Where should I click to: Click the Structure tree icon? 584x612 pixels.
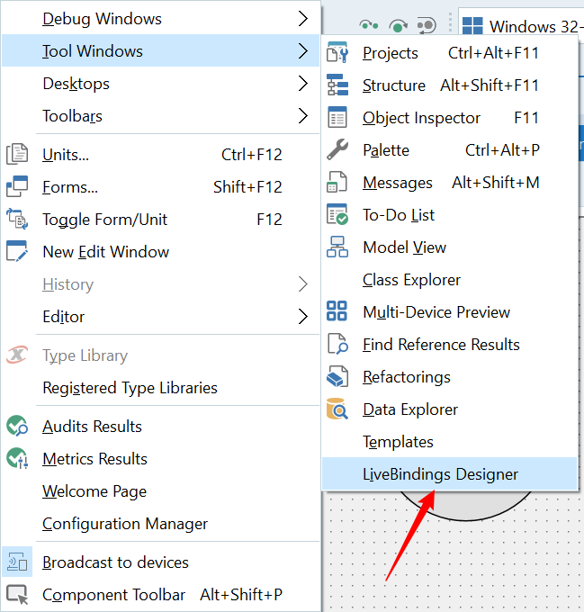click(337, 85)
